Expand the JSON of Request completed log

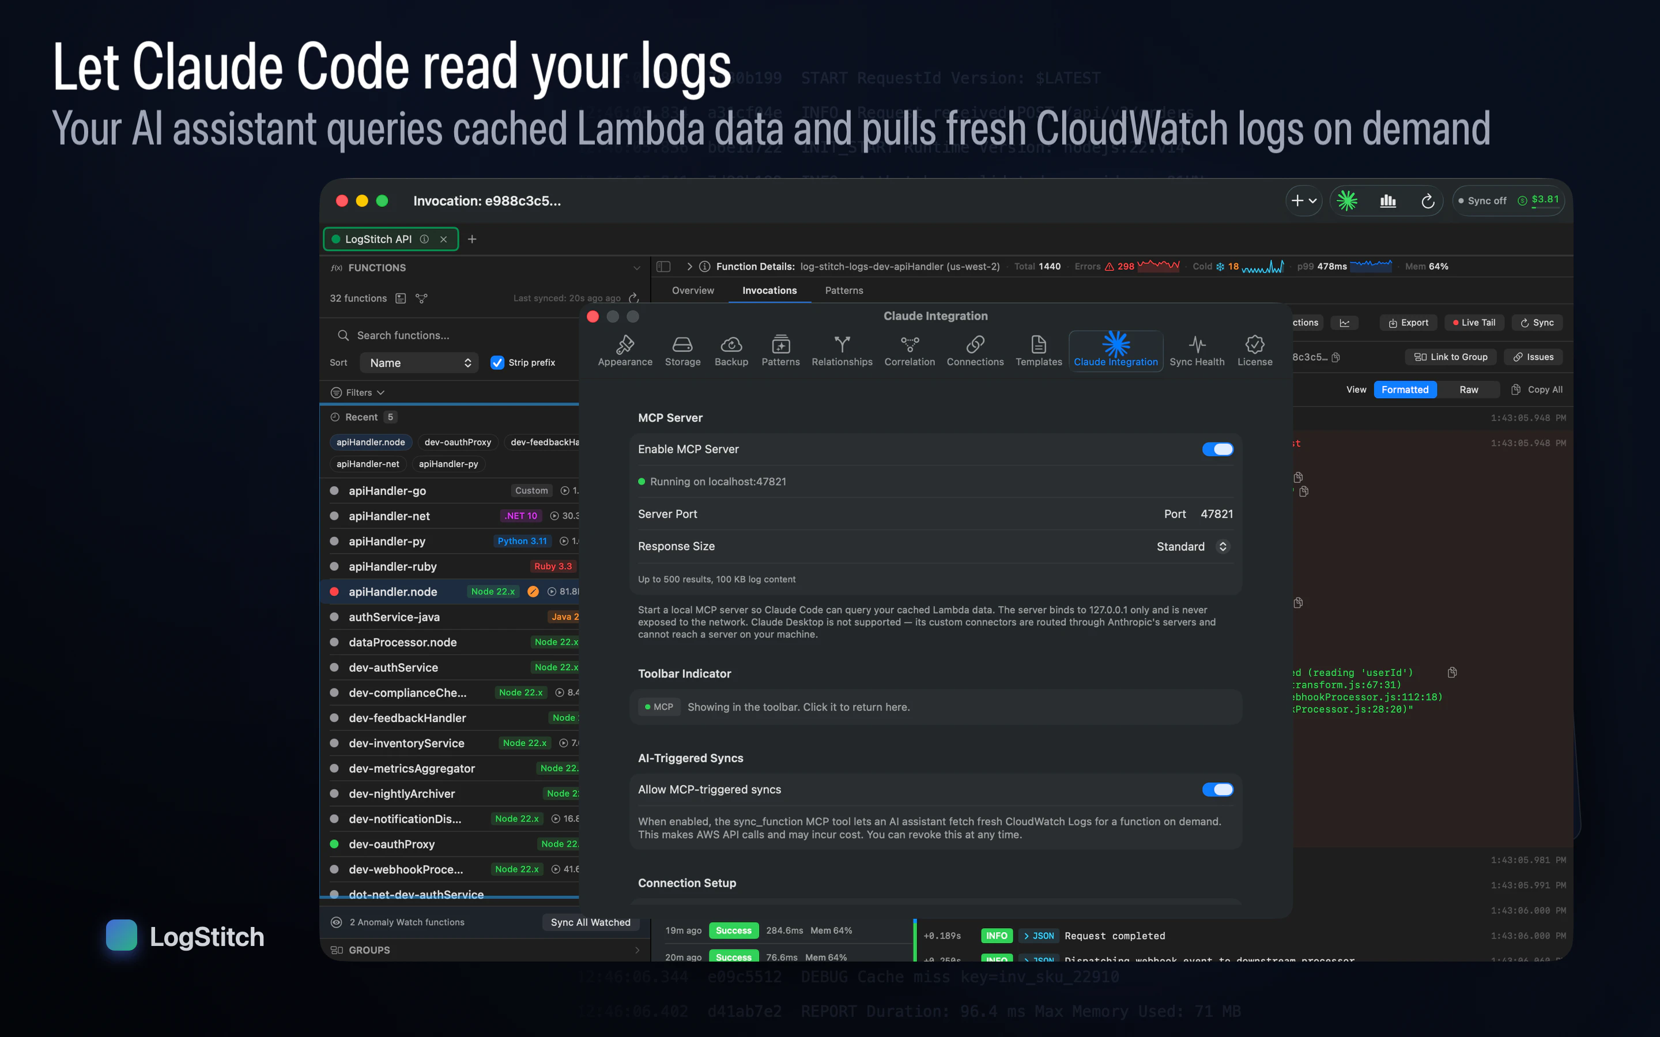[x=1038, y=936]
